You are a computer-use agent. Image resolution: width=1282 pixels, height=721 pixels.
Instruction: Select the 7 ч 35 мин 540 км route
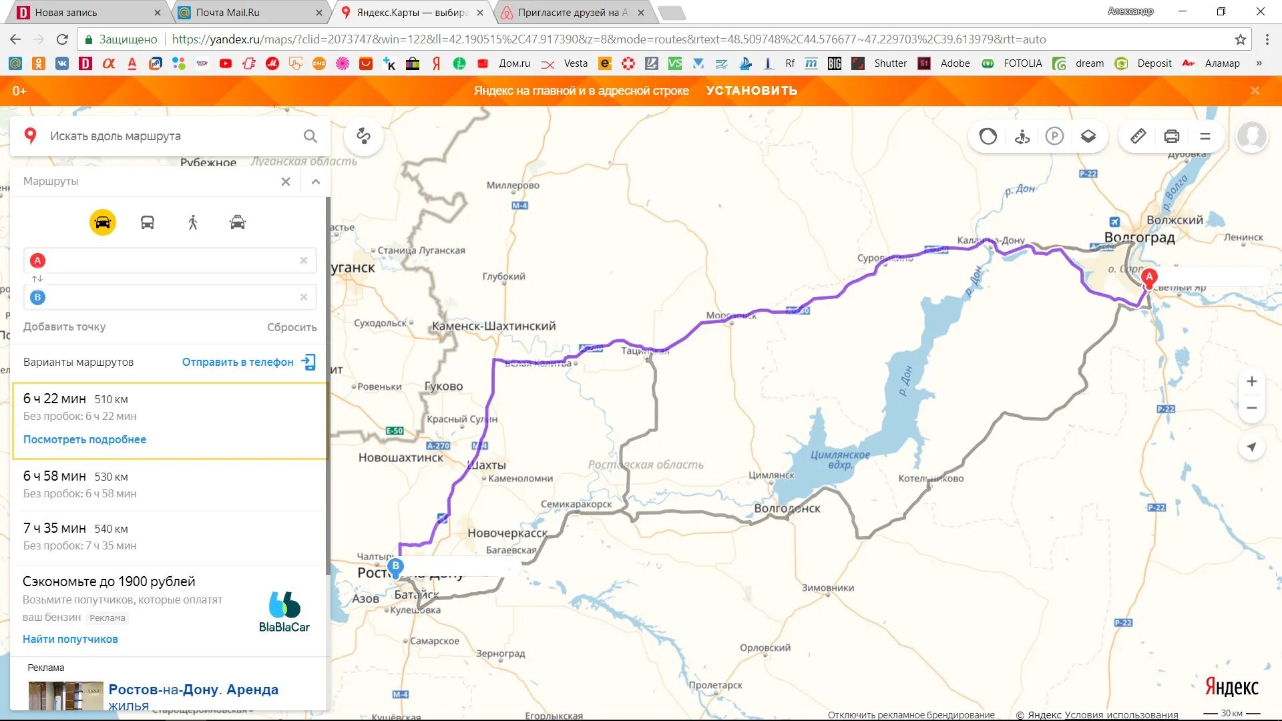point(170,537)
